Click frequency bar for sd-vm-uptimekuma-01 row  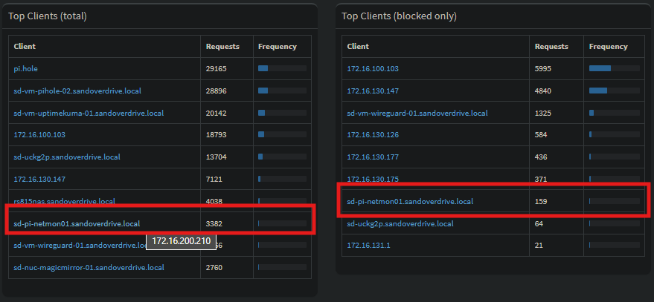pyautogui.click(x=283, y=112)
